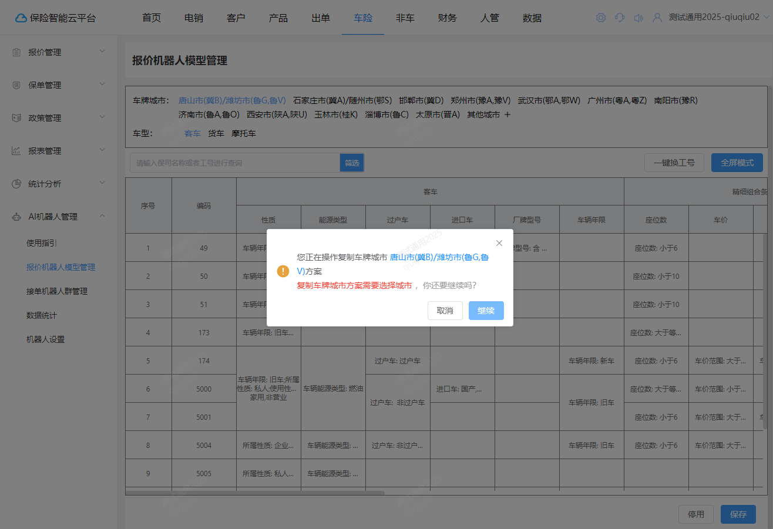Image resolution: width=773 pixels, height=529 pixels.
Task: Select the 摩托车 vehicle type
Action: 244,133
